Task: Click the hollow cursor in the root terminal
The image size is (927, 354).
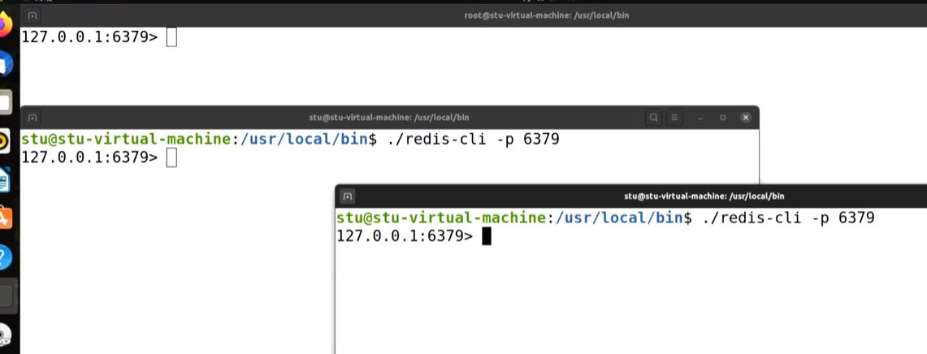Action: pyautogui.click(x=171, y=37)
